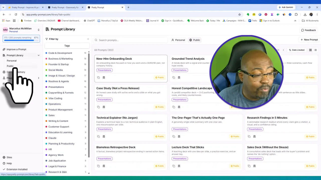Screen dimensions: 321x180
Task: Copy the One-Pager That's Actually One Page prompt
Action: [x=174, y=136]
